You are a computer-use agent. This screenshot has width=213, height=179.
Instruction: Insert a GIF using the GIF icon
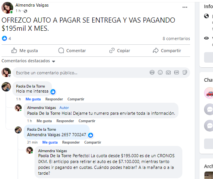pos(177,72)
